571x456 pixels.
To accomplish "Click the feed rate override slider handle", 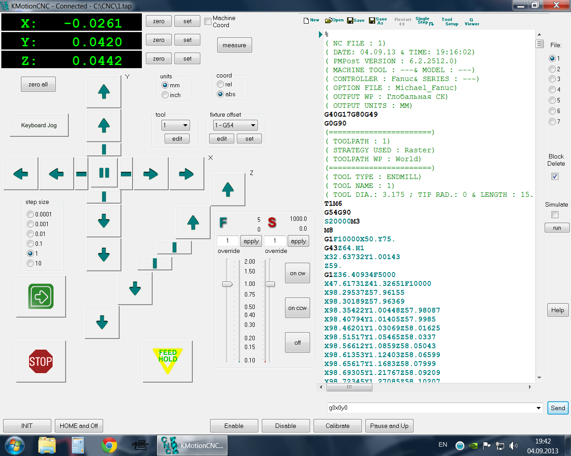I will 228,284.
